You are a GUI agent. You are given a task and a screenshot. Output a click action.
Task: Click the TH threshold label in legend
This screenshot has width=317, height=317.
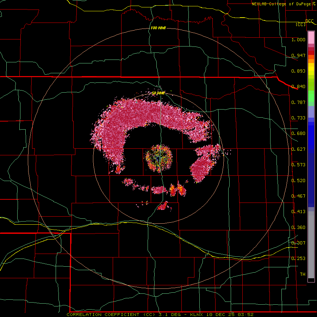click(303, 274)
